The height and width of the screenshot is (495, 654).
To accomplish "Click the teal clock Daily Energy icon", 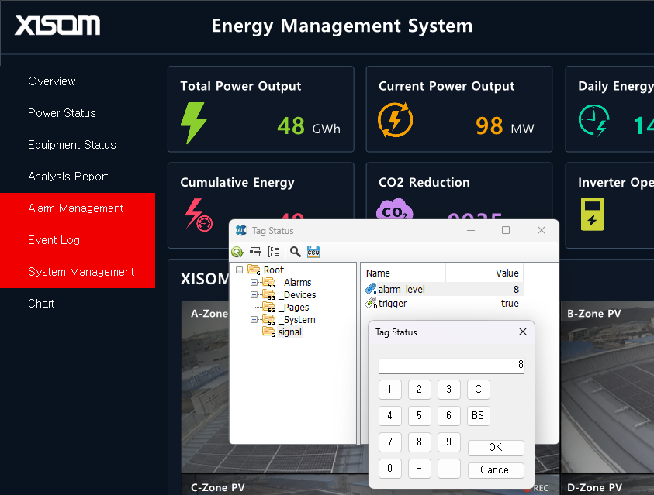I will coord(594,120).
